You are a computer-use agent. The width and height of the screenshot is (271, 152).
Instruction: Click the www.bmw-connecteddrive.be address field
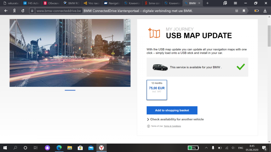(59, 11)
